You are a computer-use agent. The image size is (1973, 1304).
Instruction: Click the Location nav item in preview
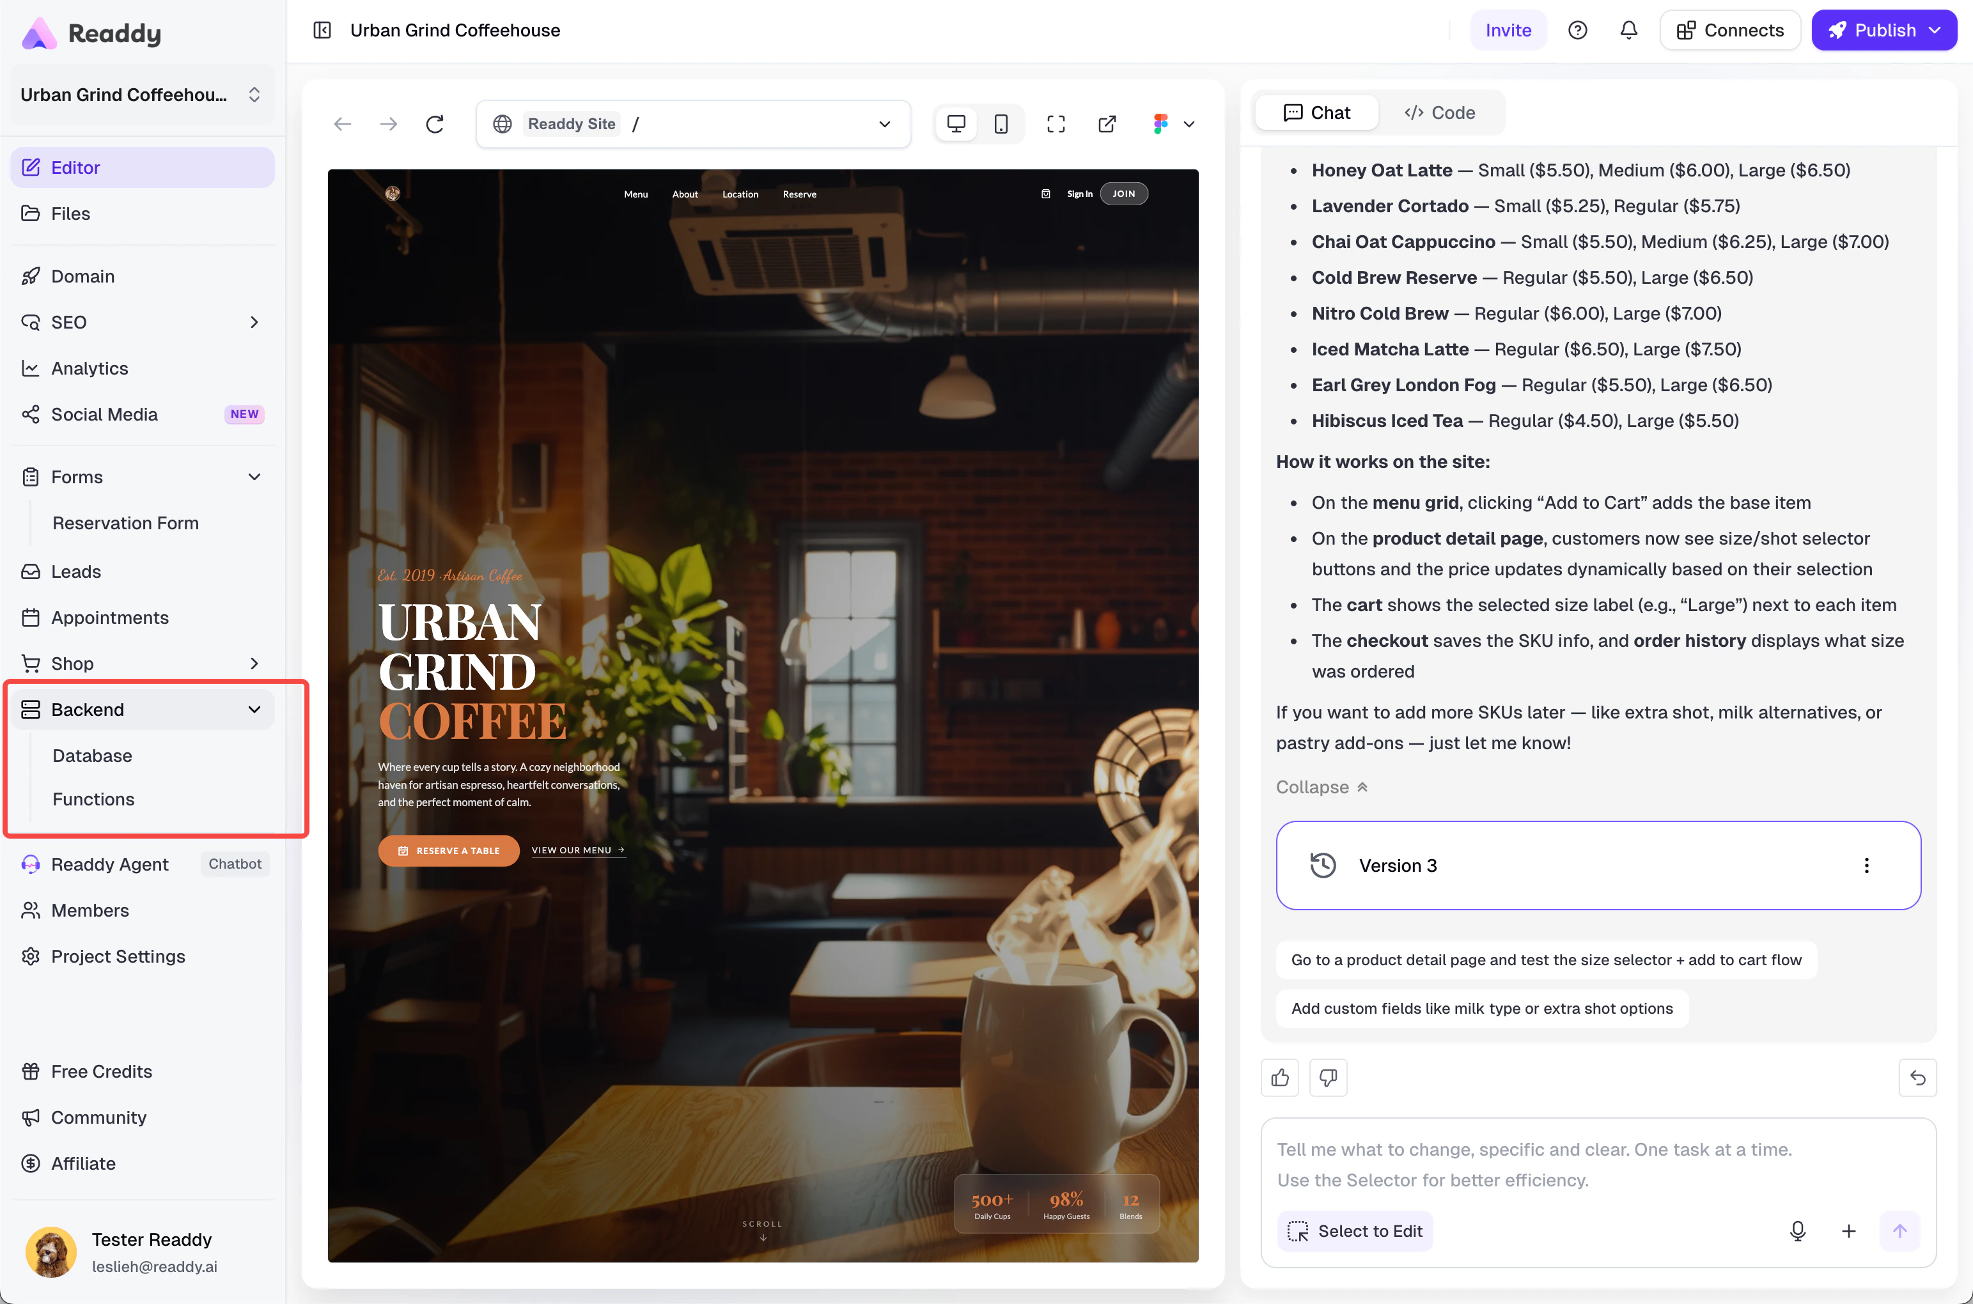[740, 194]
